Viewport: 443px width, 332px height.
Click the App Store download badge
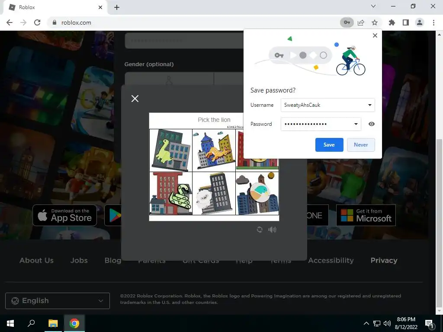(65, 215)
